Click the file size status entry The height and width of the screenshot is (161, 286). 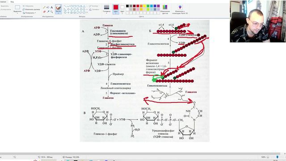[71, 157]
